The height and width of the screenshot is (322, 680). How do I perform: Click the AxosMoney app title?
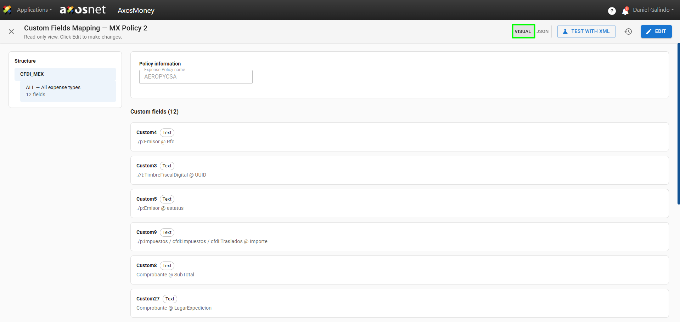(x=136, y=11)
